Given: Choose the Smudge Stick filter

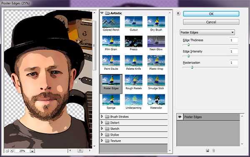Looking at the screenshot, I should tap(156, 81).
